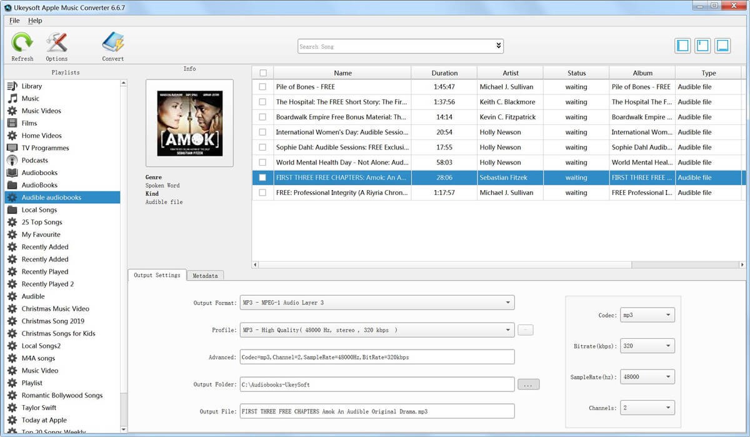This screenshot has height=437, width=750.
Task: Select the bottom-panel layout icon
Action: [x=722, y=46]
